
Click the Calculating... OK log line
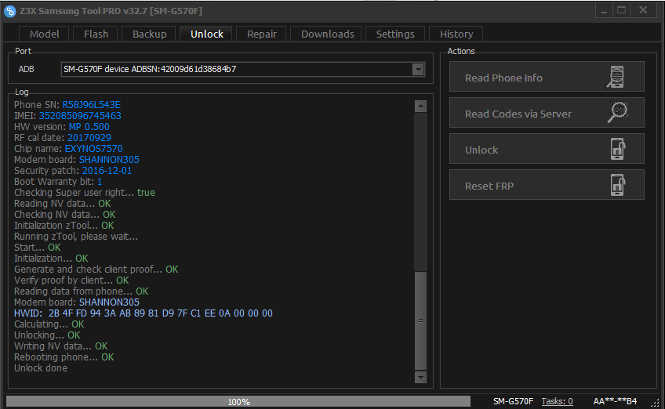[49, 324]
